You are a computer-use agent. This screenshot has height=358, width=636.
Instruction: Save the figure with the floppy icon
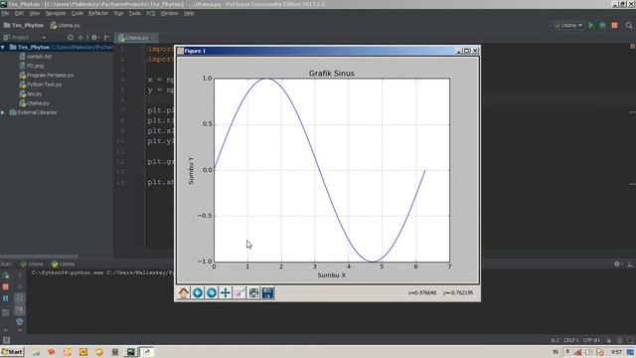[x=267, y=293]
